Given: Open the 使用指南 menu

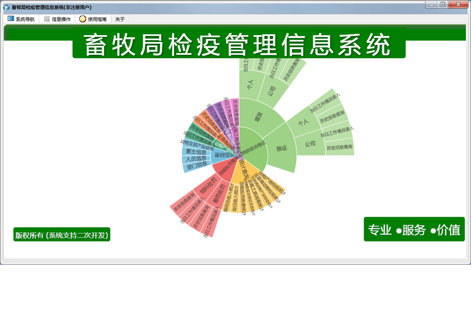Looking at the screenshot, I should click(x=93, y=19).
